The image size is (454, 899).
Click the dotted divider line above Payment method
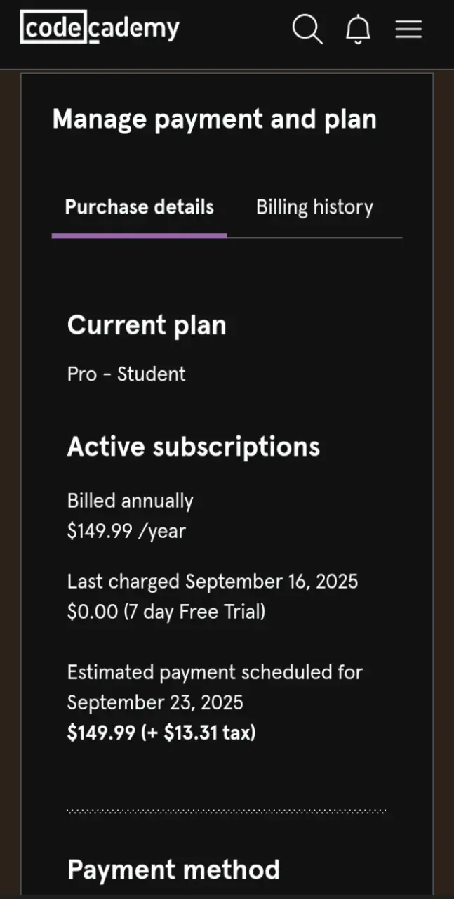pos(227,811)
